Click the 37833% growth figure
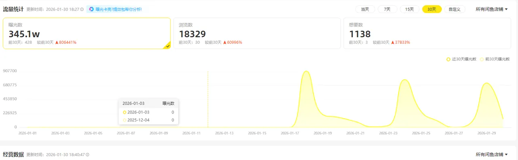518x160 pixels. coord(403,42)
